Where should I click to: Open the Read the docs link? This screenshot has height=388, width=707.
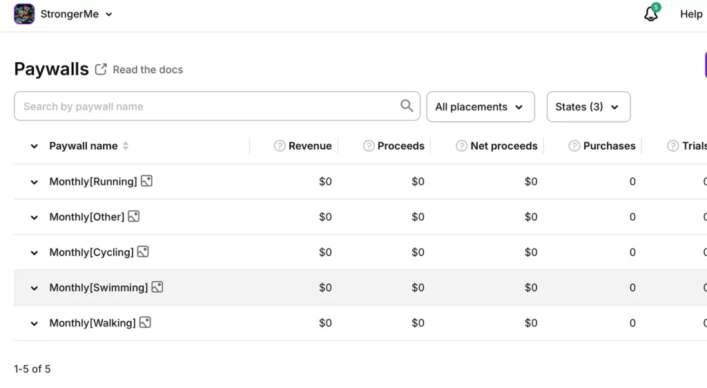(147, 70)
